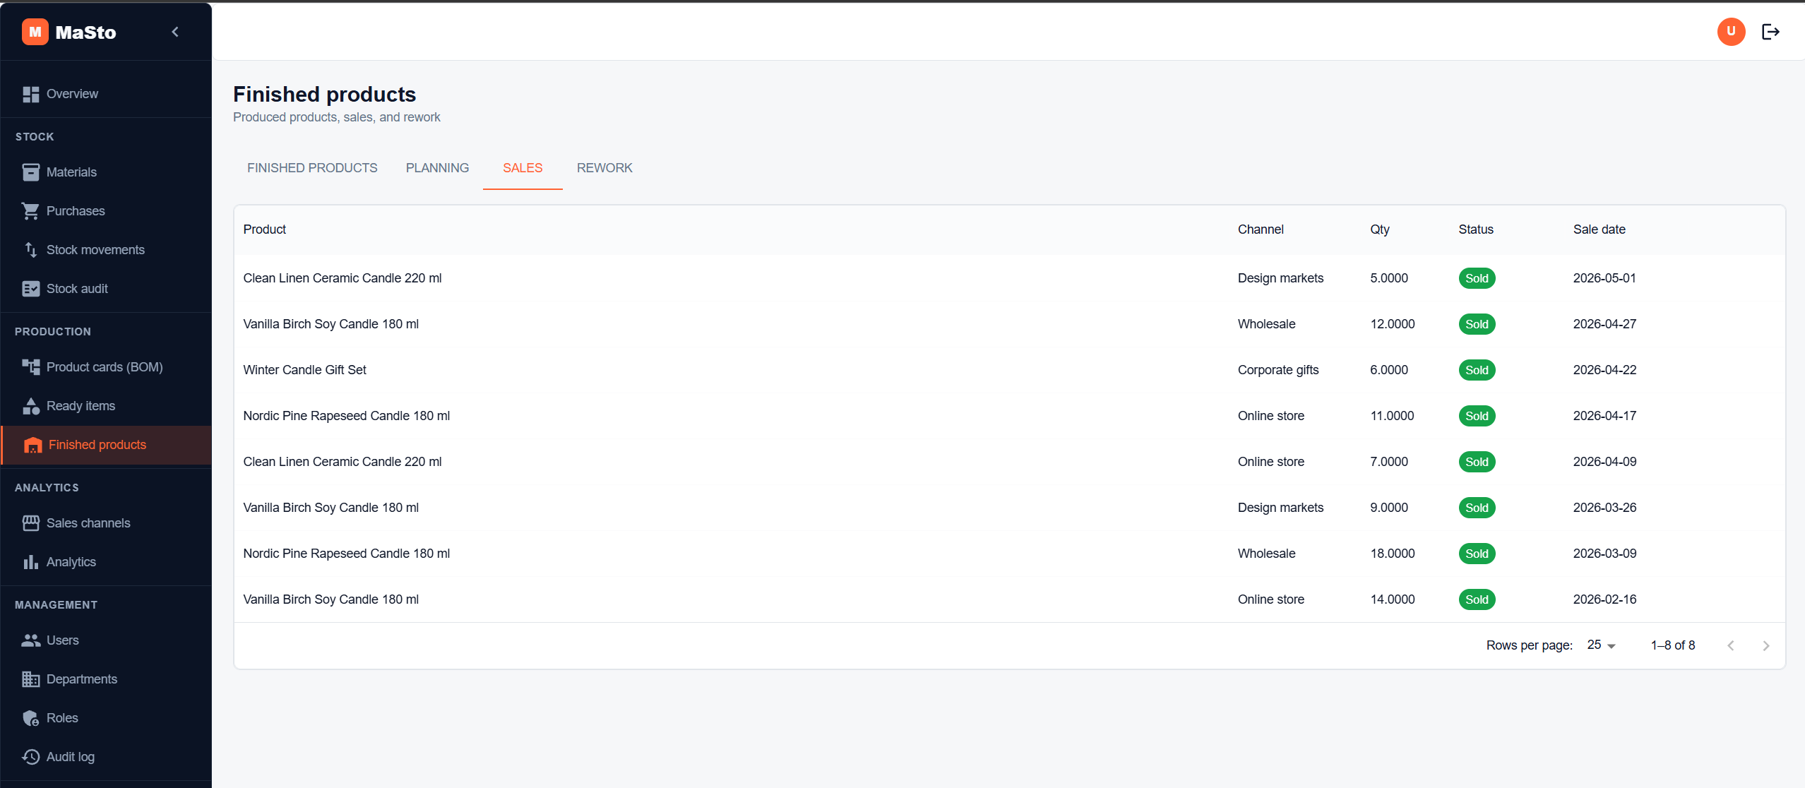
Task: Click the Finished products warehouse icon
Action: [32, 445]
